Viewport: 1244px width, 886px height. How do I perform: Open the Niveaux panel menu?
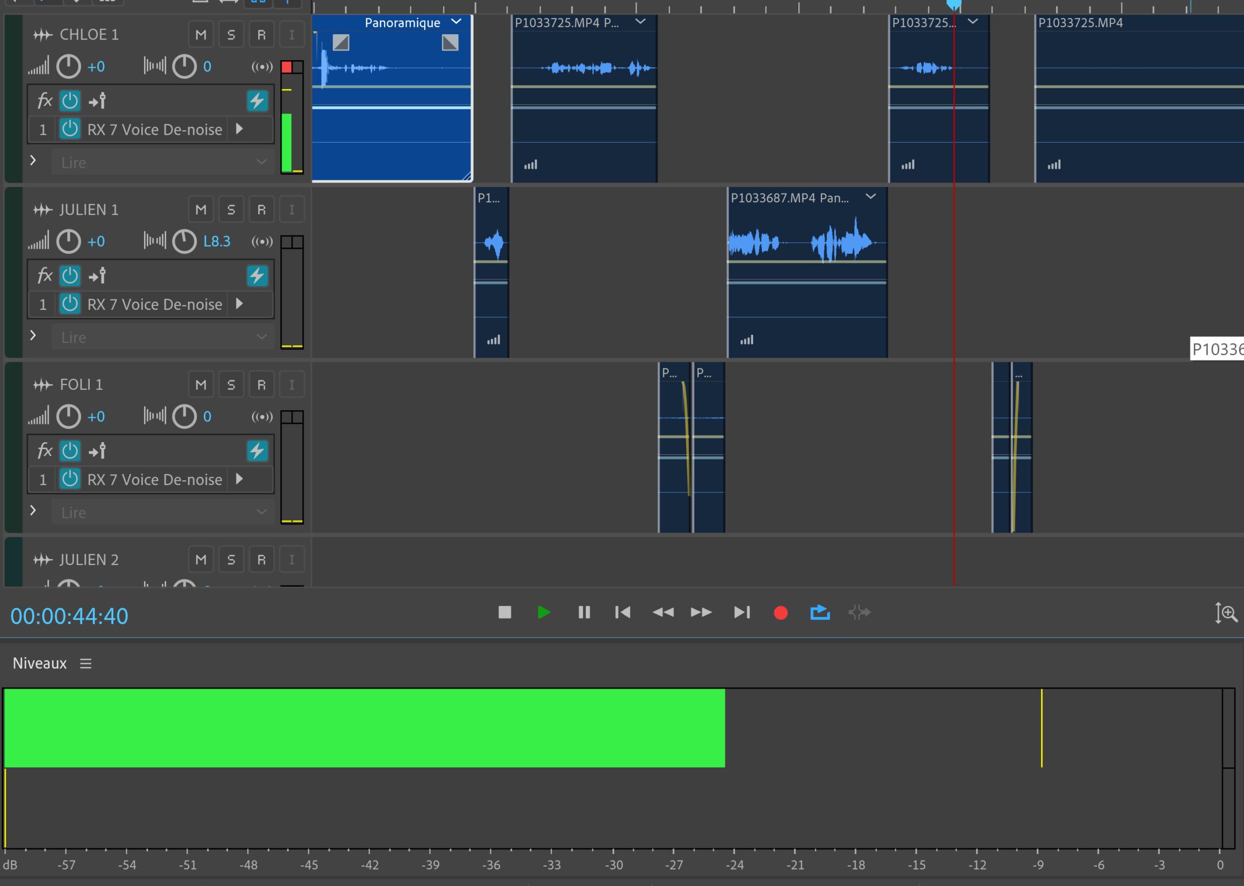pyautogui.click(x=86, y=663)
